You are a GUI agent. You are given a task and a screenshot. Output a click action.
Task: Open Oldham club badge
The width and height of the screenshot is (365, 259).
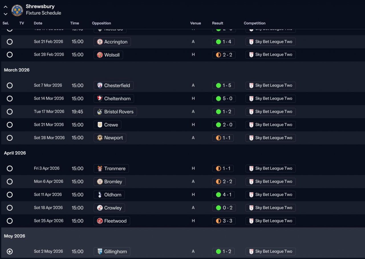(100, 195)
